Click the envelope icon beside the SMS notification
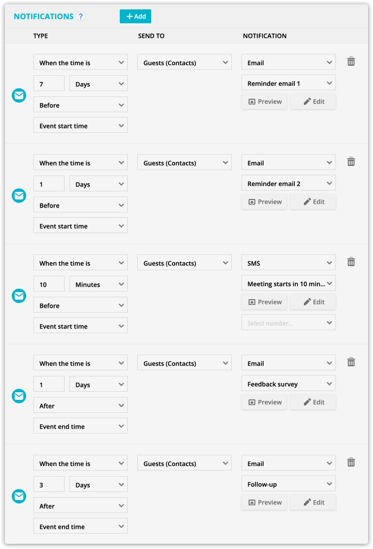The width and height of the screenshot is (373, 549). (19, 296)
